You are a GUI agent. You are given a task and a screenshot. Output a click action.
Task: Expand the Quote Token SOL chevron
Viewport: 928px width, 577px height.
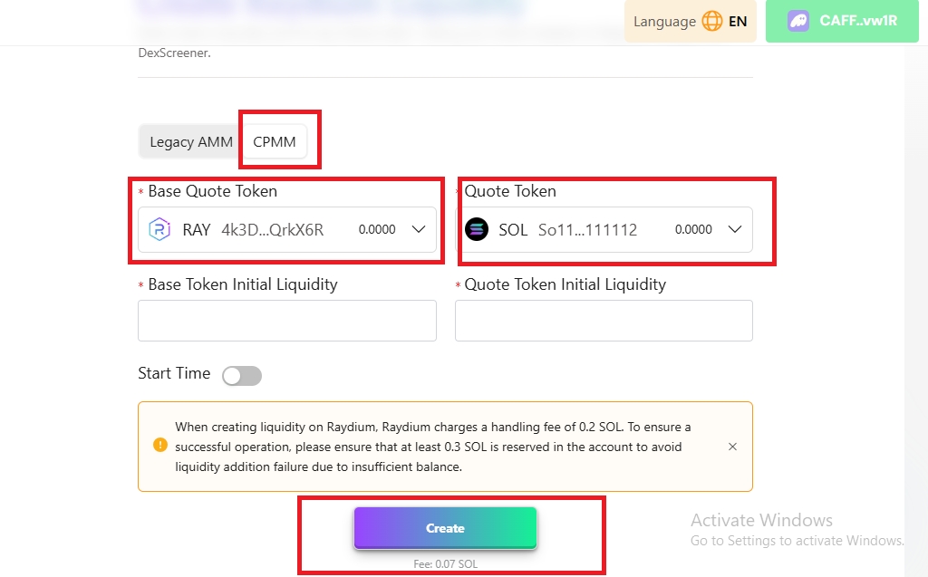(x=735, y=229)
